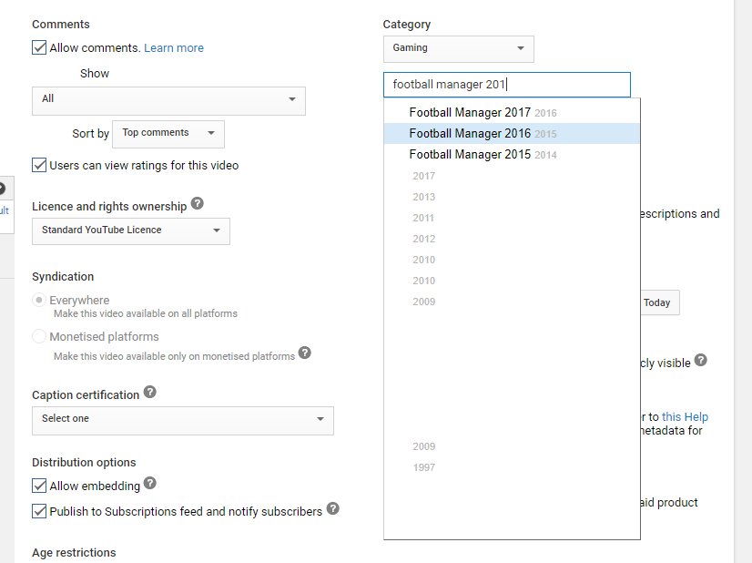This screenshot has height=563, width=752.
Task: Open the Standard YouTube Licence dropdown
Action: 131,231
